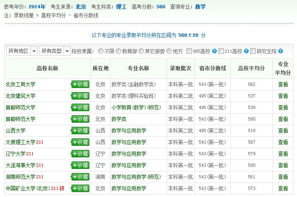Choose 地方 affiliation radio

tap(169, 51)
